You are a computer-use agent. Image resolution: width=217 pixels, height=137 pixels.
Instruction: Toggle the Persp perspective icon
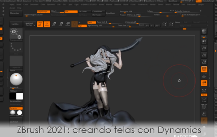pos(204,69)
